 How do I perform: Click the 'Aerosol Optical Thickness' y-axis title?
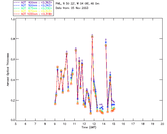8,70
